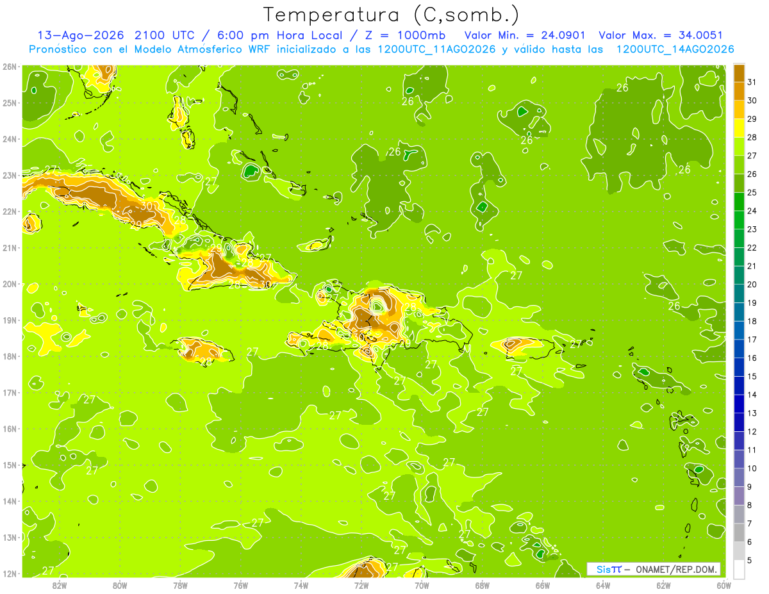Click the "18N" latitude axis label
This screenshot has width=769, height=594.
point(10,356)
